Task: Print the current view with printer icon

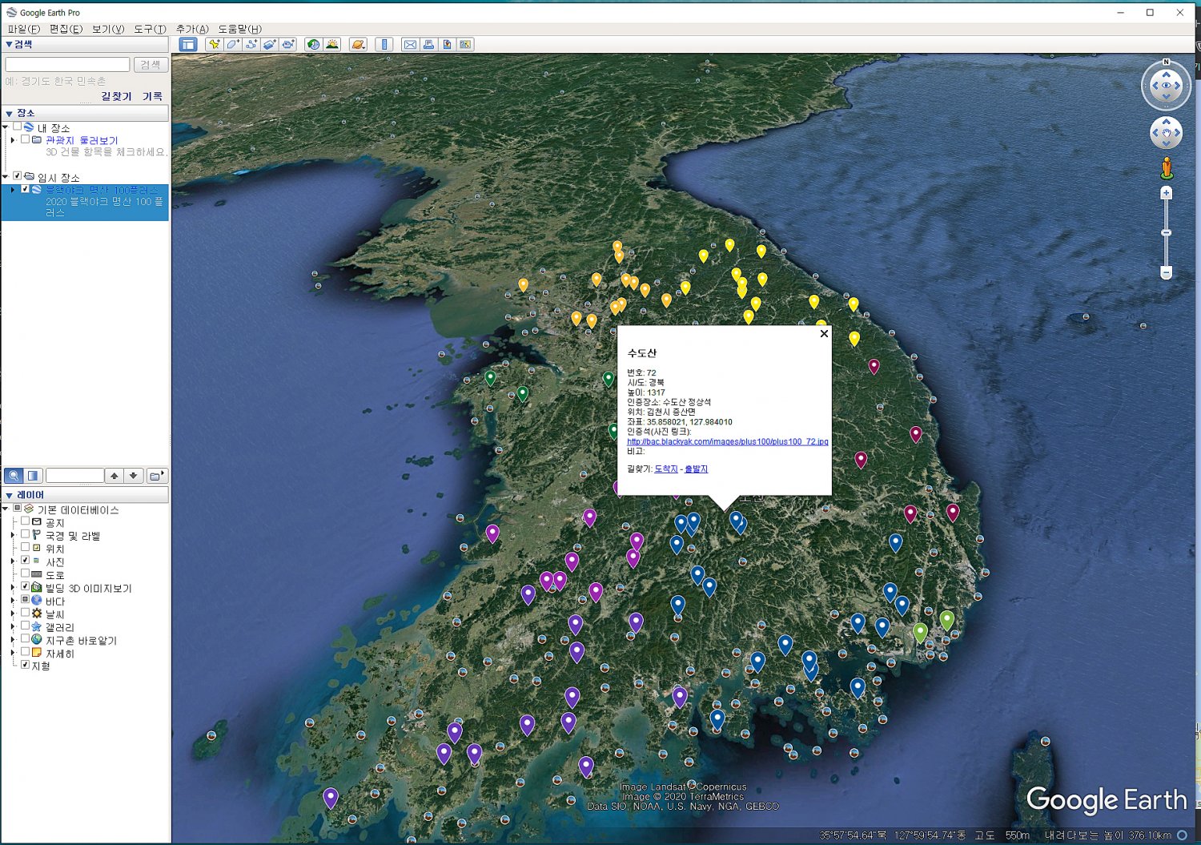Action: [x=428, y=45]
